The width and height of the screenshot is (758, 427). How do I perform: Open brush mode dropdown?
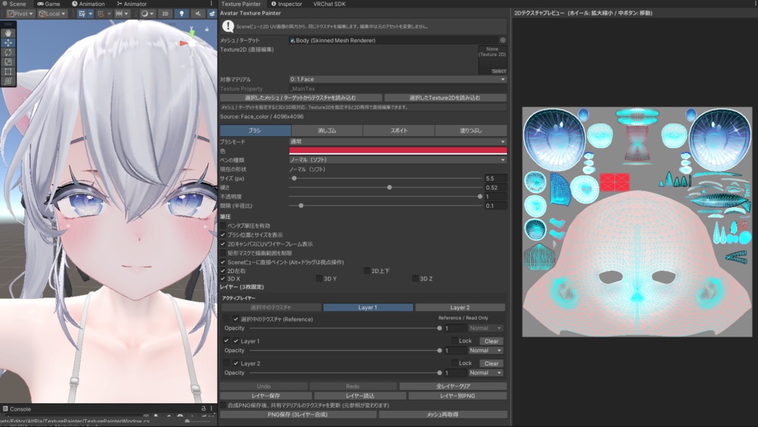click(x=398, y=141)
